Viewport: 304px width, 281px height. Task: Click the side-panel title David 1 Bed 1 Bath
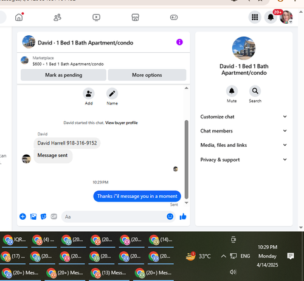coord(244,69)
